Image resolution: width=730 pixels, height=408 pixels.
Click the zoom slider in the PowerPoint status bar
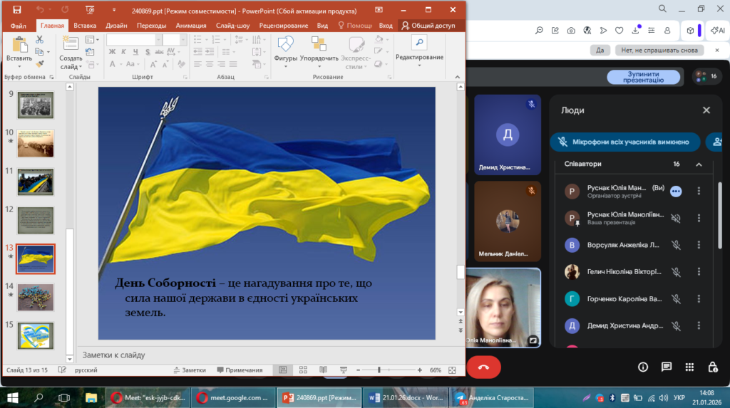point(379,370)
